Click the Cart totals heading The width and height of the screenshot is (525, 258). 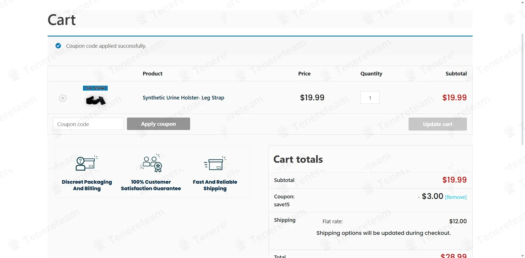[298, 159]
